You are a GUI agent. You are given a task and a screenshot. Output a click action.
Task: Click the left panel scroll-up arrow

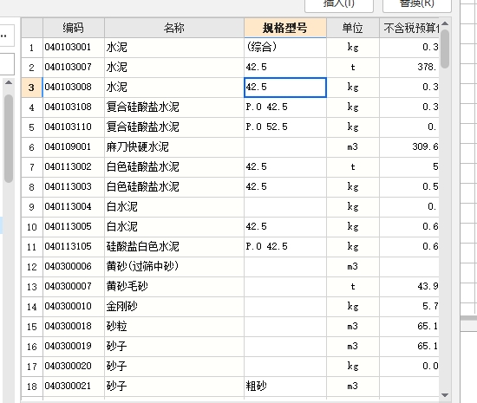(9, 82)
